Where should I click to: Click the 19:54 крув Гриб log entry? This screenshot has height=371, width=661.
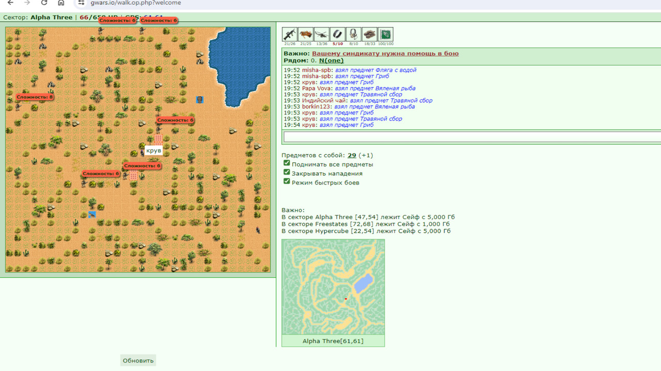click(328, 125)
